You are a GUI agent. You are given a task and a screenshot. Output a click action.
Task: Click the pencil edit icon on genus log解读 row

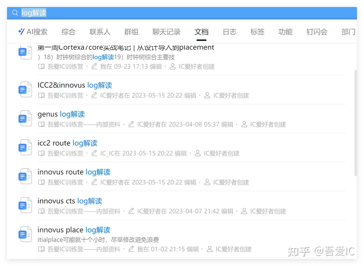point(131,124)
